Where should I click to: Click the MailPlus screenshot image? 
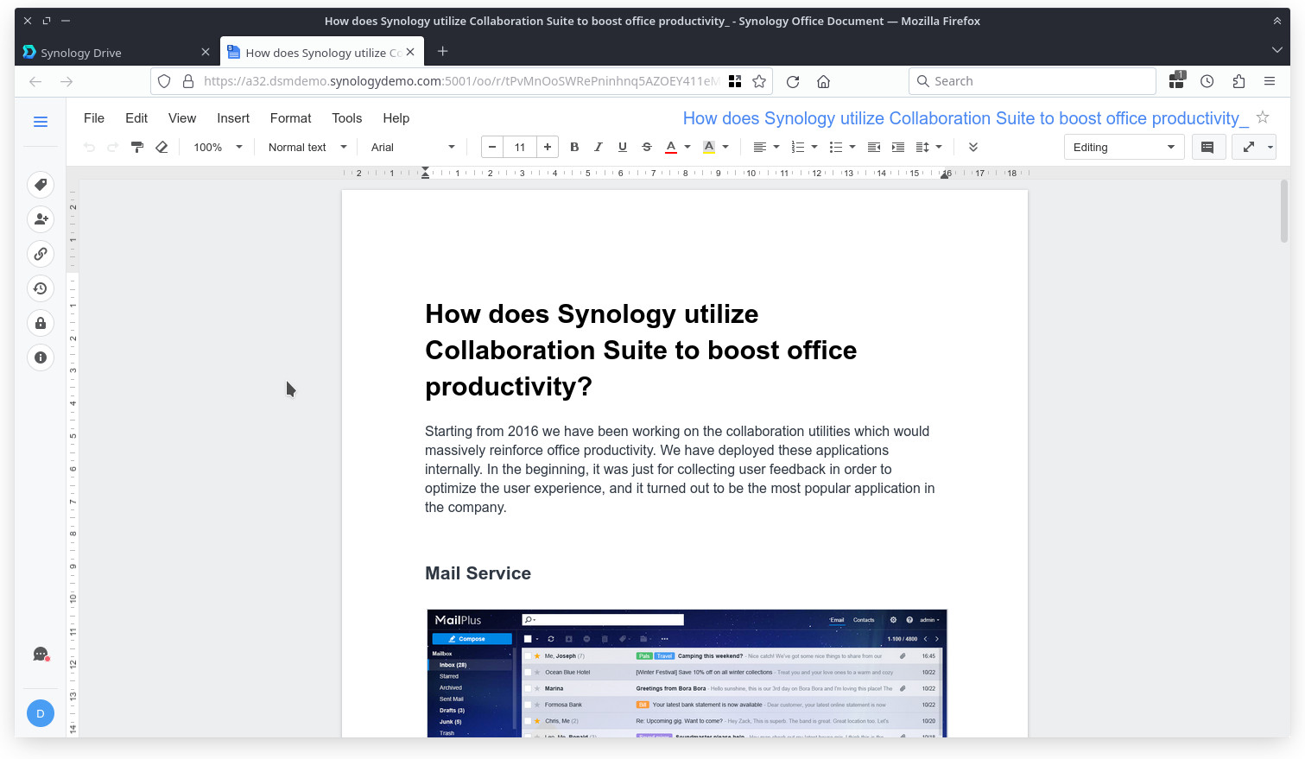(687, 673)
